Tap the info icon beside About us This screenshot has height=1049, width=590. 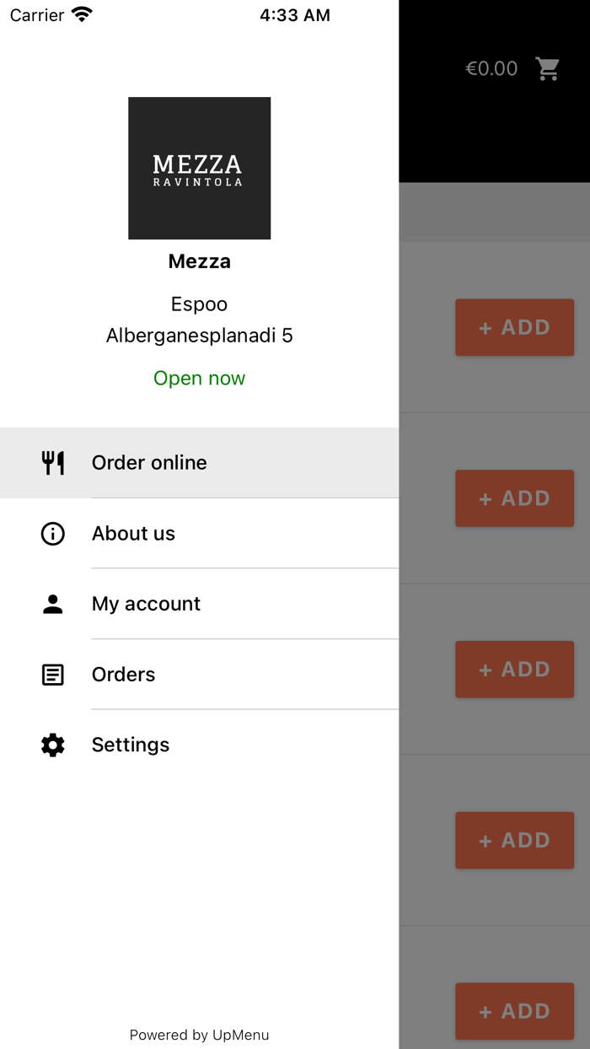(52, 533)
